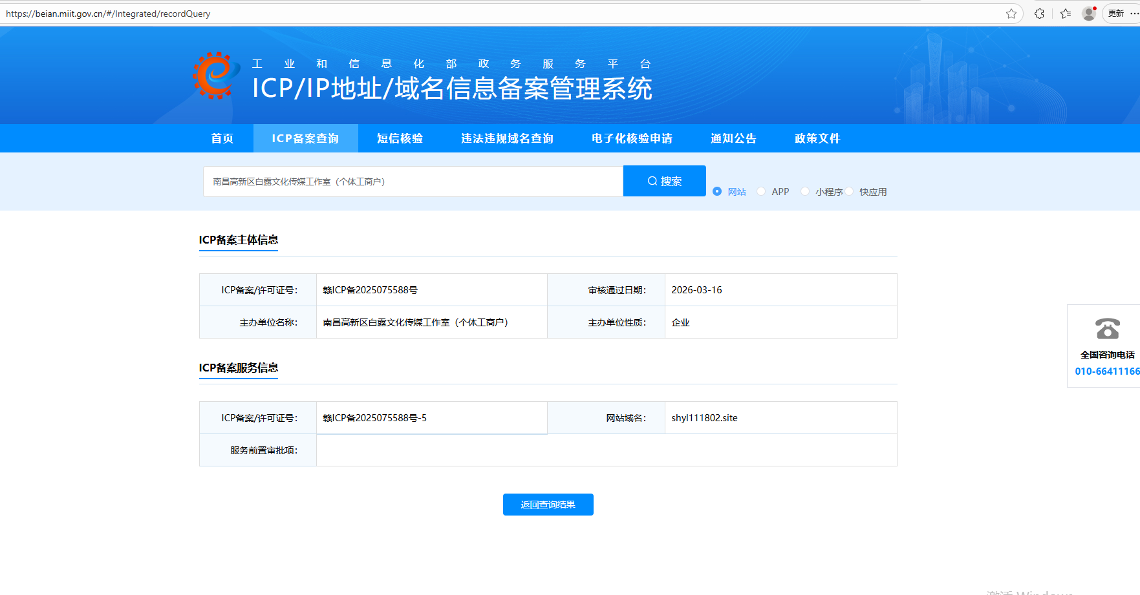Click the 010-66411166 phone number link

click(1107, 371)
